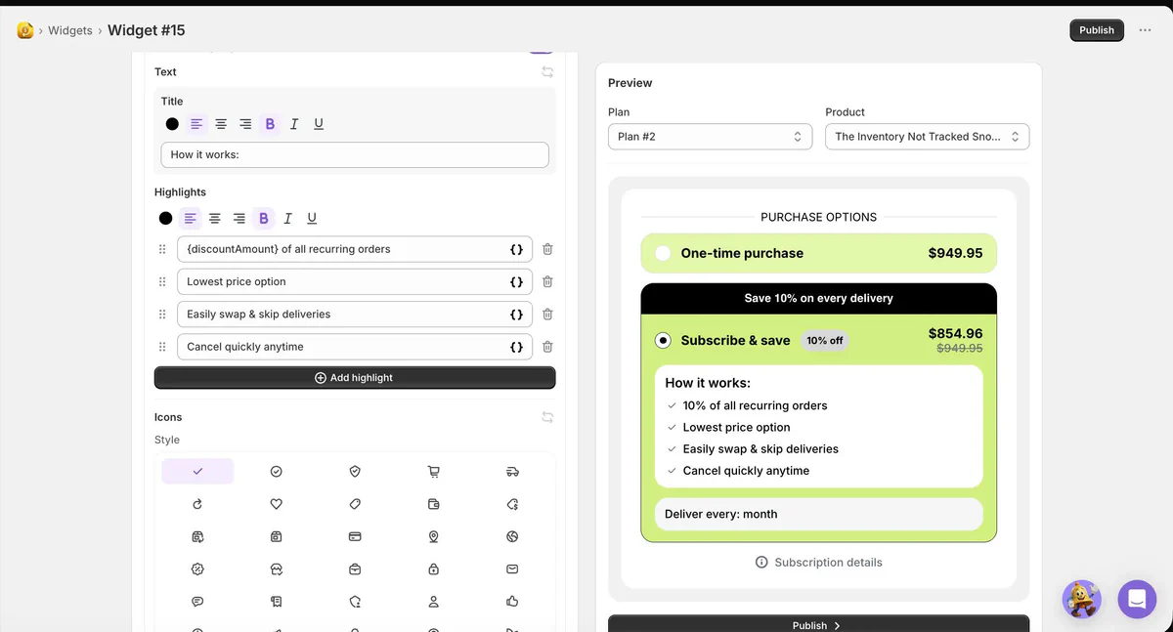Delete the 'Lowest price option' highlight
The image size is (1173, 632).
point(547,281)
